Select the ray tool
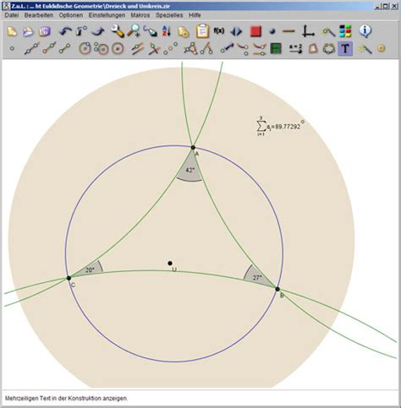The height and width of the screenshot is (408, 401). (49, 48)
